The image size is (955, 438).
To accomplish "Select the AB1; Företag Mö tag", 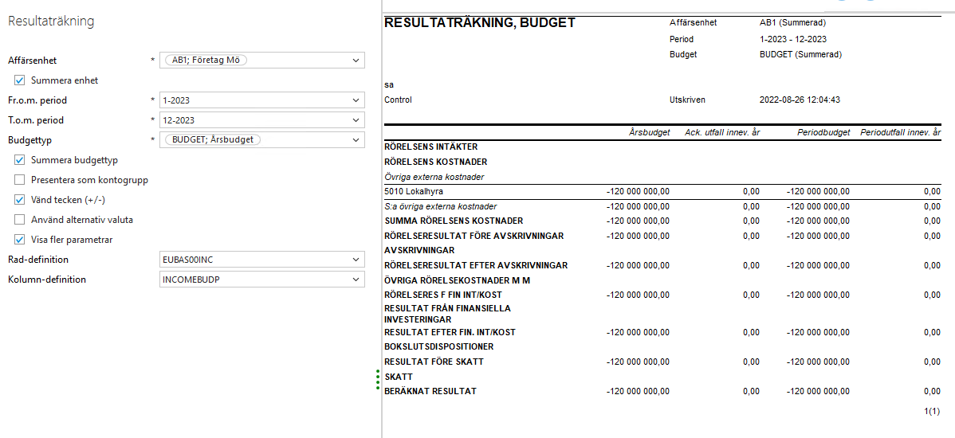I will point(210,61).
